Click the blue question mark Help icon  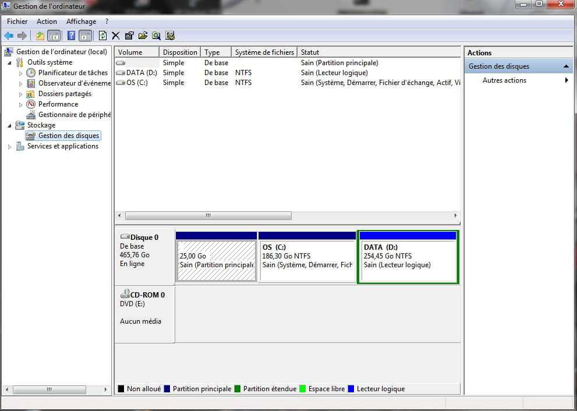pyautogui.click(x=71, y=36)
